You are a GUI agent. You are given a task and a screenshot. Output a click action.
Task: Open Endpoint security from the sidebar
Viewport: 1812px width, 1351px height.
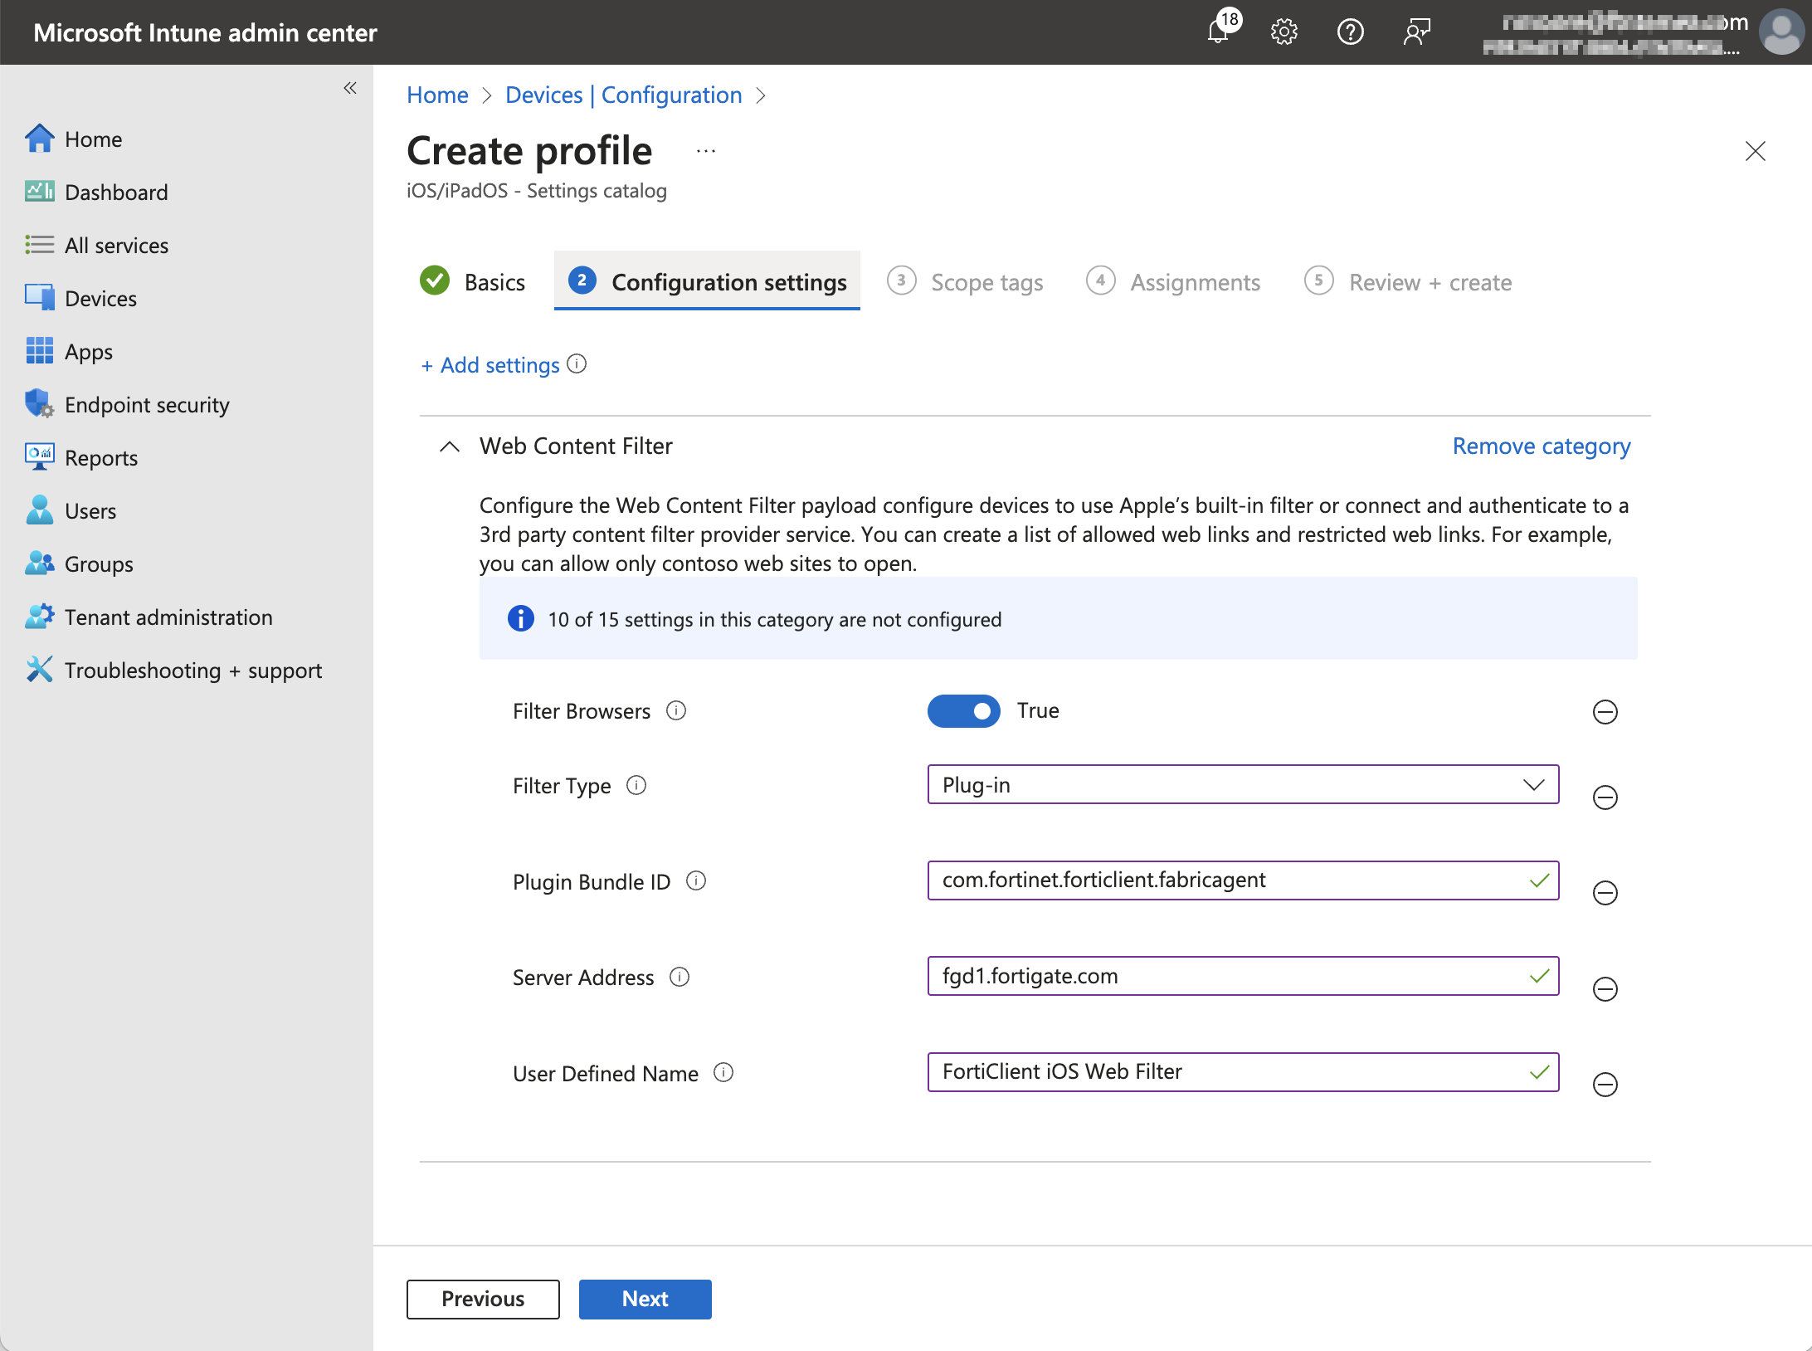tap(147, 404)
